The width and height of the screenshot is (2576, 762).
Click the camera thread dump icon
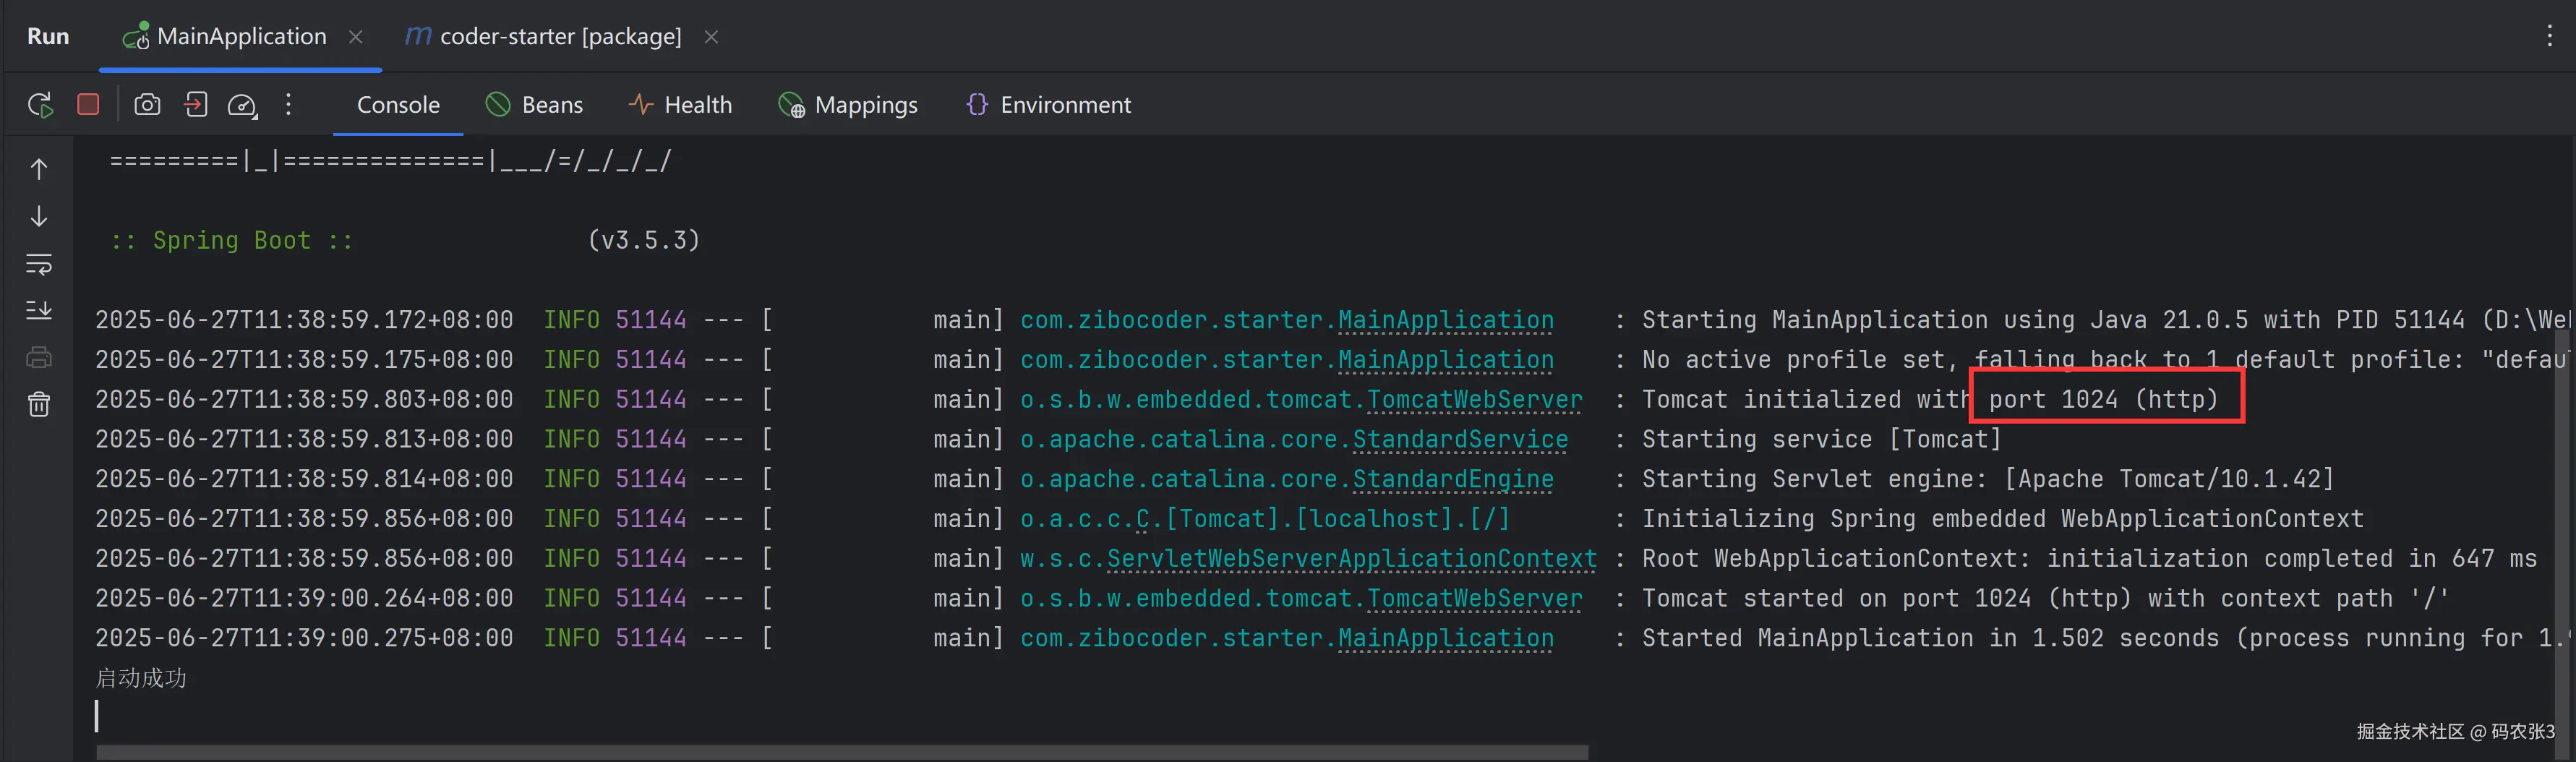tap(147, 105)
